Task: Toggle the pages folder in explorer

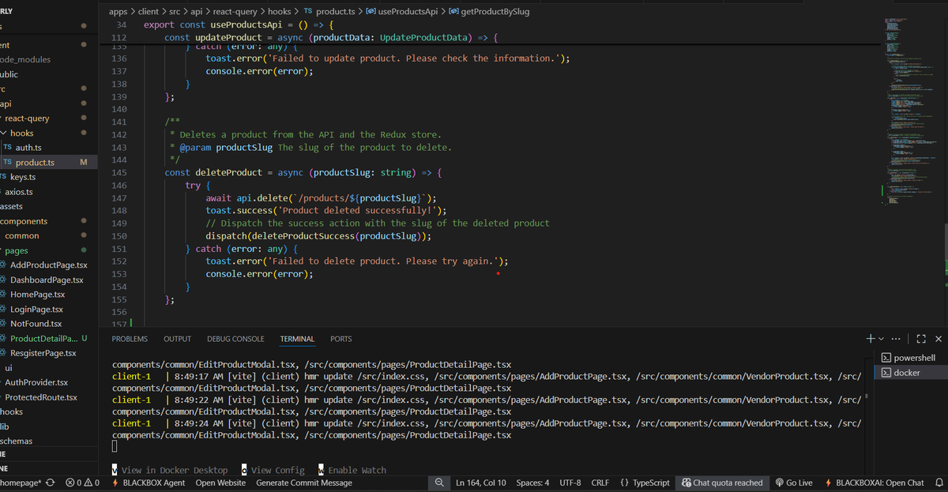Action: 17,250
